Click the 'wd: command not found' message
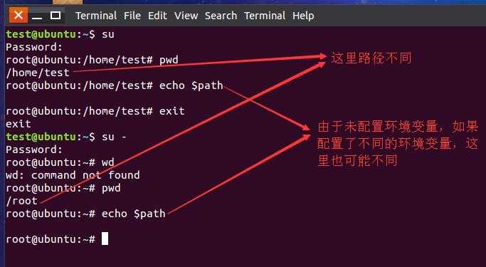Screen dimensions: 486x267 pos(73,175)
